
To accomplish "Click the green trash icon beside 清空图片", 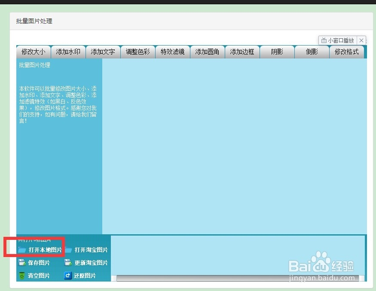I will point(22,276).
